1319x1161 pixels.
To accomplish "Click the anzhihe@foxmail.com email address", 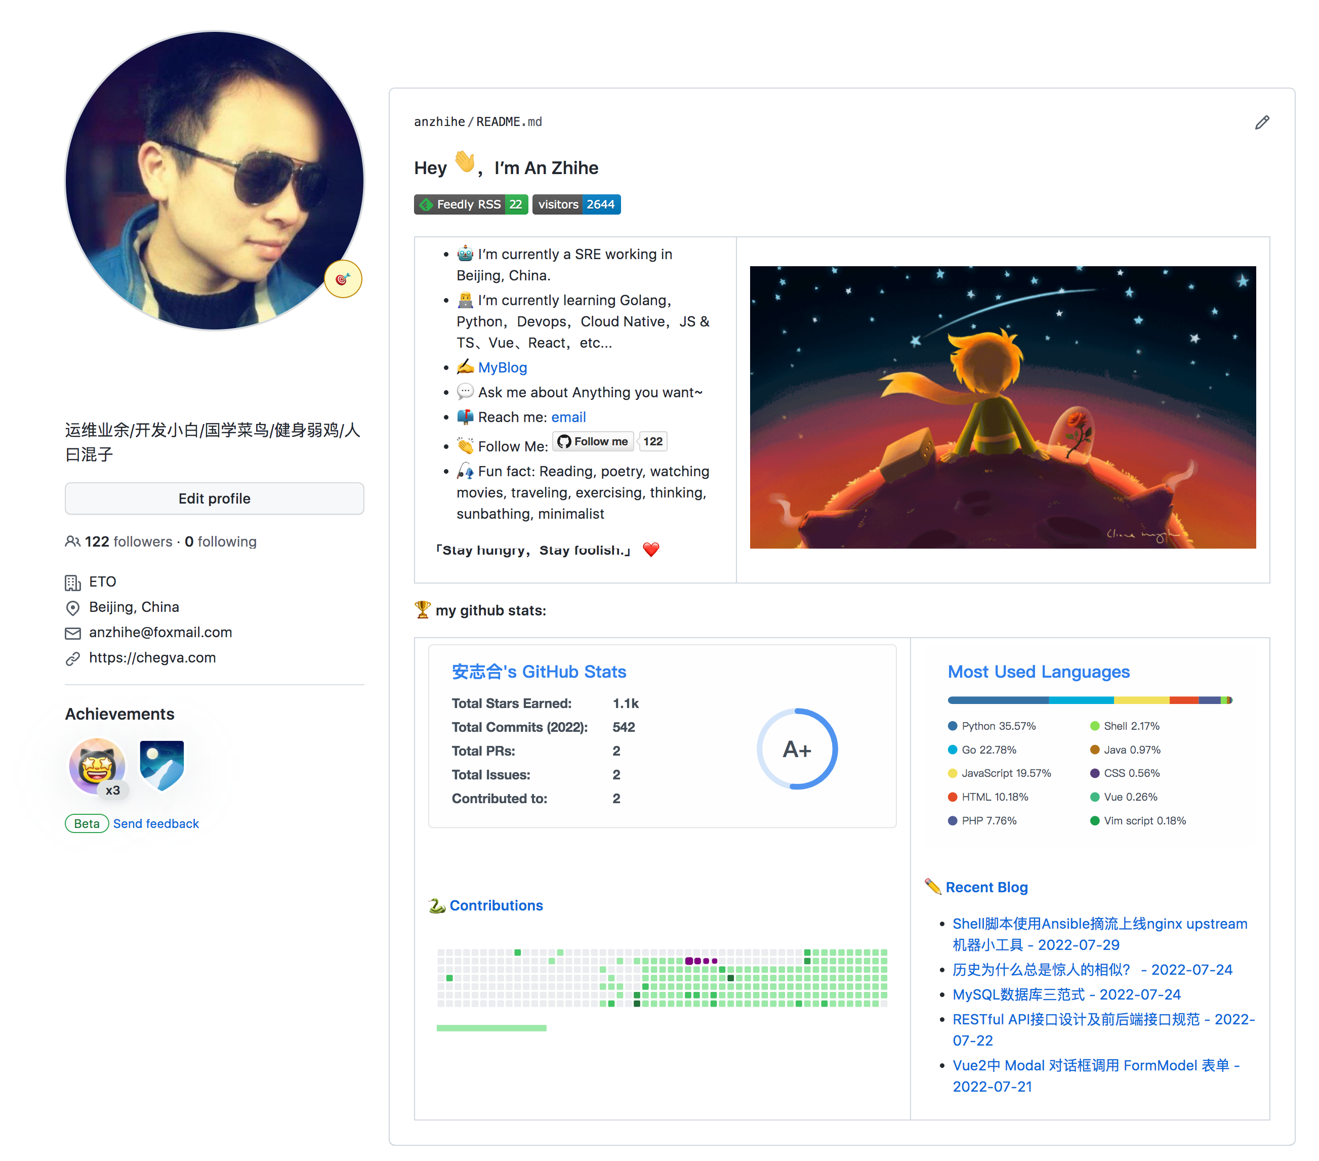I will click(160, 633).
